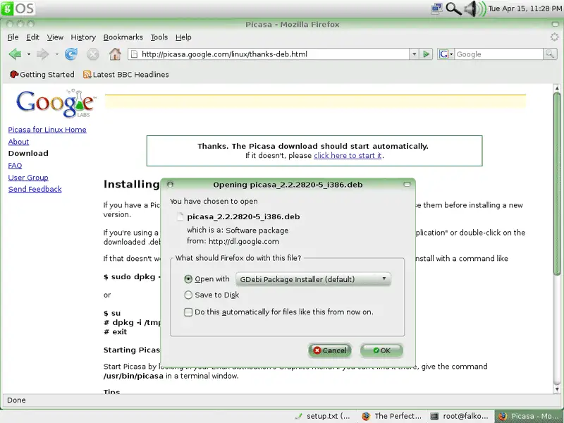
Task: Confirm the download with OK
Action: coord(381,350)
